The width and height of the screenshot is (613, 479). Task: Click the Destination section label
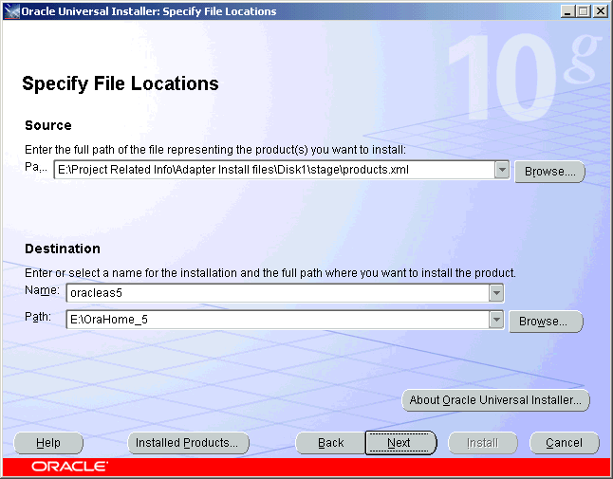coord(63,249)
